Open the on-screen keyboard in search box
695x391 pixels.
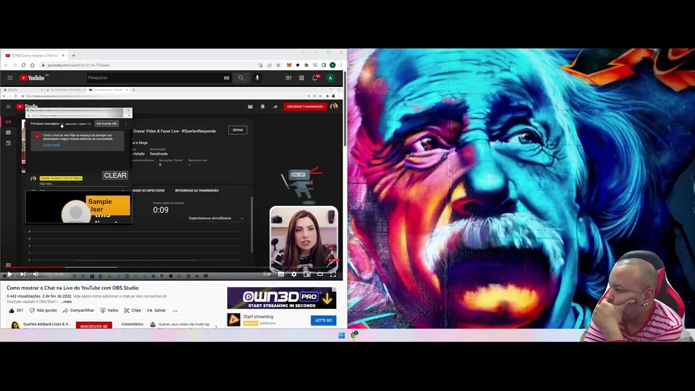point(226,78)
